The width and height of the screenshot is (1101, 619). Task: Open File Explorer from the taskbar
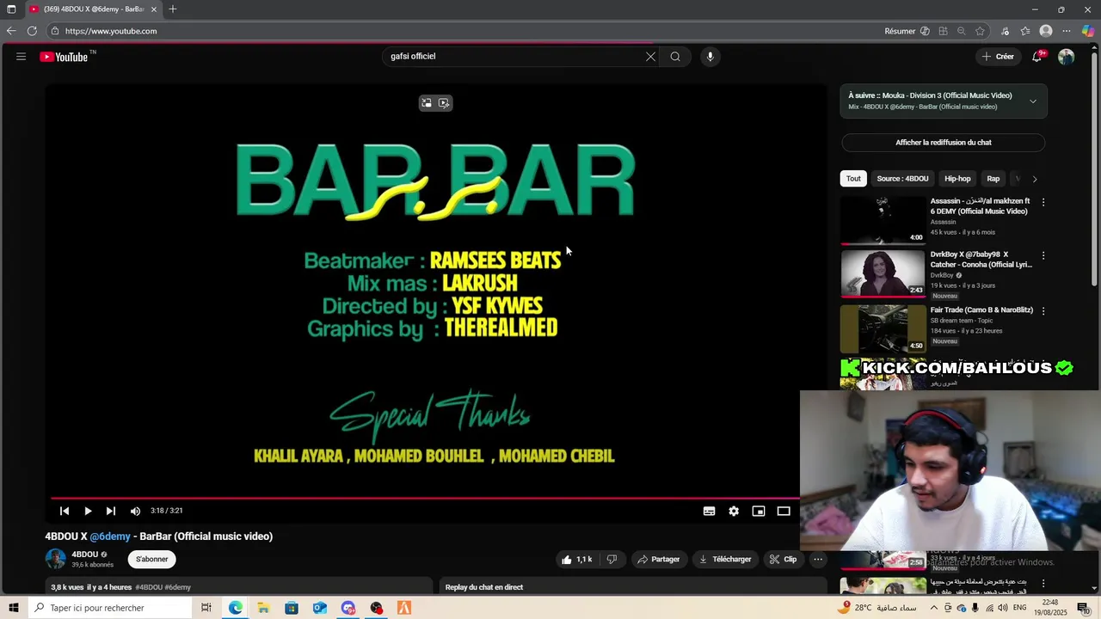263,609
